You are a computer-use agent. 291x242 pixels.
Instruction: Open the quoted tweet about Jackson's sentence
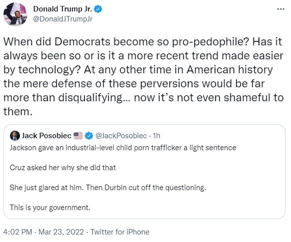(x=145, y=172)
